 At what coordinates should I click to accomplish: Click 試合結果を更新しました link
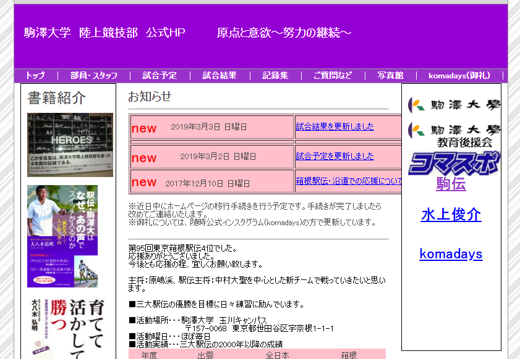[335, 126]
